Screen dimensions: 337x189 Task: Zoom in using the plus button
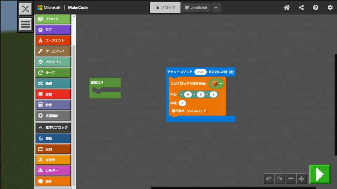[x=301, y=178]
